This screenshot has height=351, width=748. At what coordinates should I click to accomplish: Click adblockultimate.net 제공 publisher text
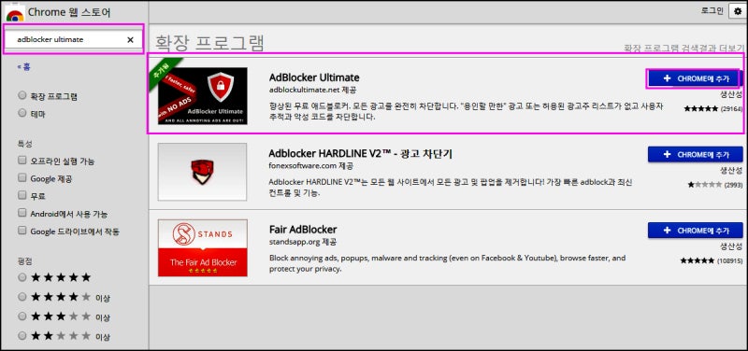click(312, 90)
